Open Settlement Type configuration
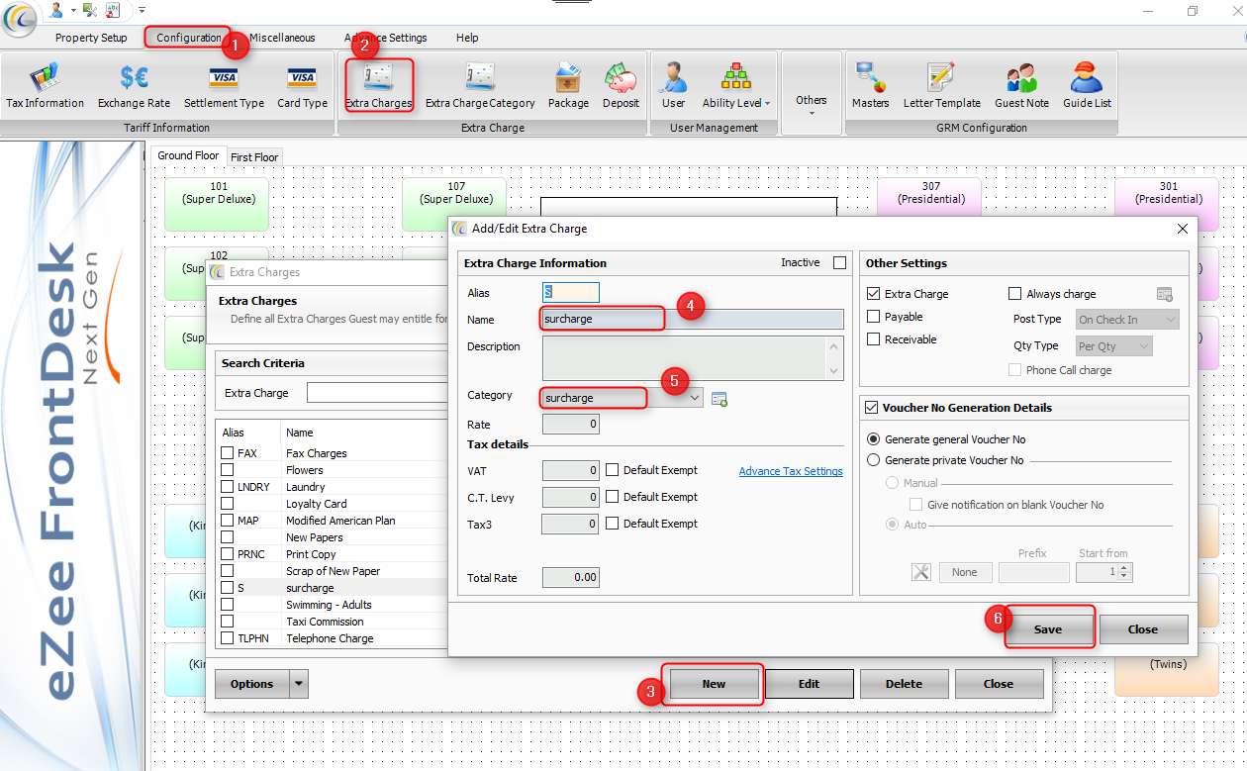Screen dimensions: 1247x771 point(224,85)
